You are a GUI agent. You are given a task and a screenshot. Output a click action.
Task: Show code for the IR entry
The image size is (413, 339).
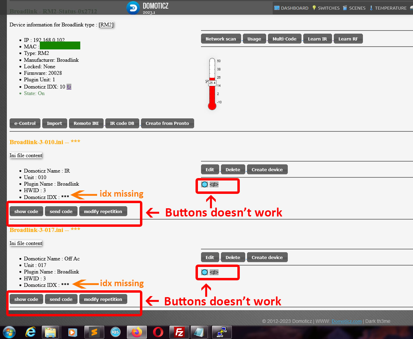click(26, 211)
